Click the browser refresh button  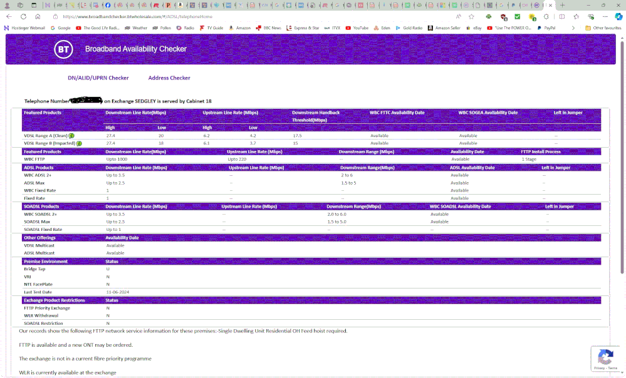(x=24, y=17)
